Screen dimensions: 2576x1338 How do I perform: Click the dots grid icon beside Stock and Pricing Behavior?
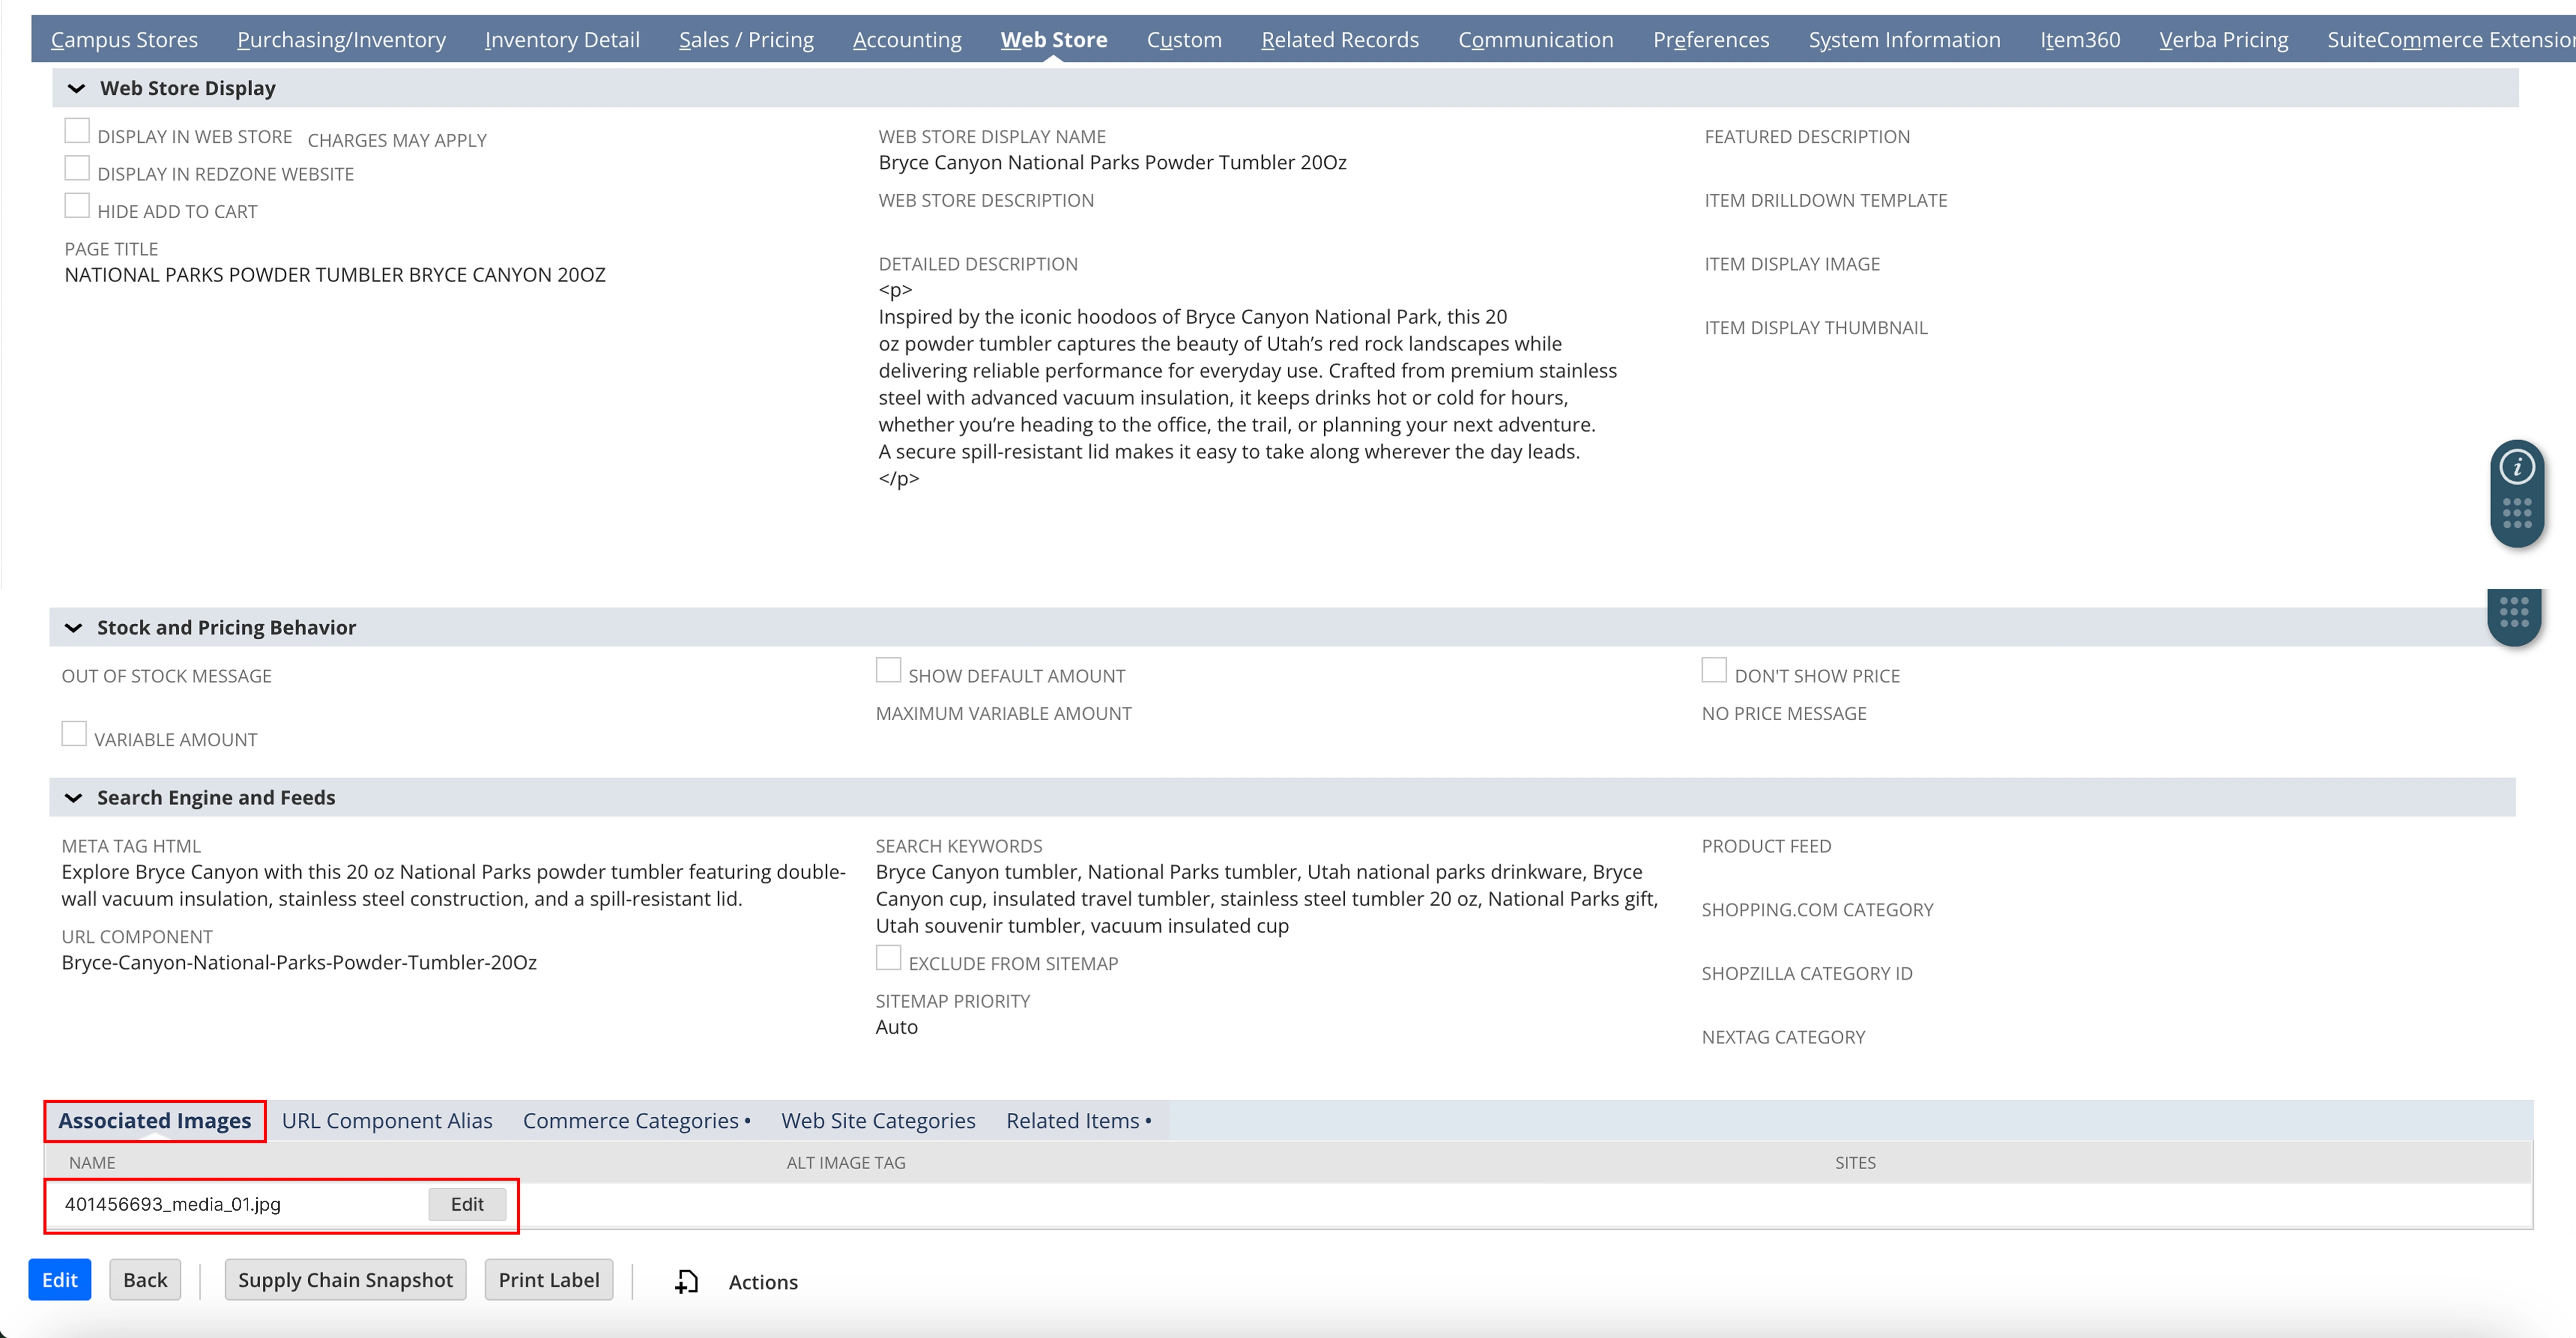[x=2514, y=612]
